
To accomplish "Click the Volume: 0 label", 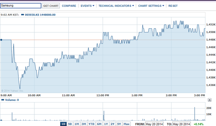I will coord(12,100).
